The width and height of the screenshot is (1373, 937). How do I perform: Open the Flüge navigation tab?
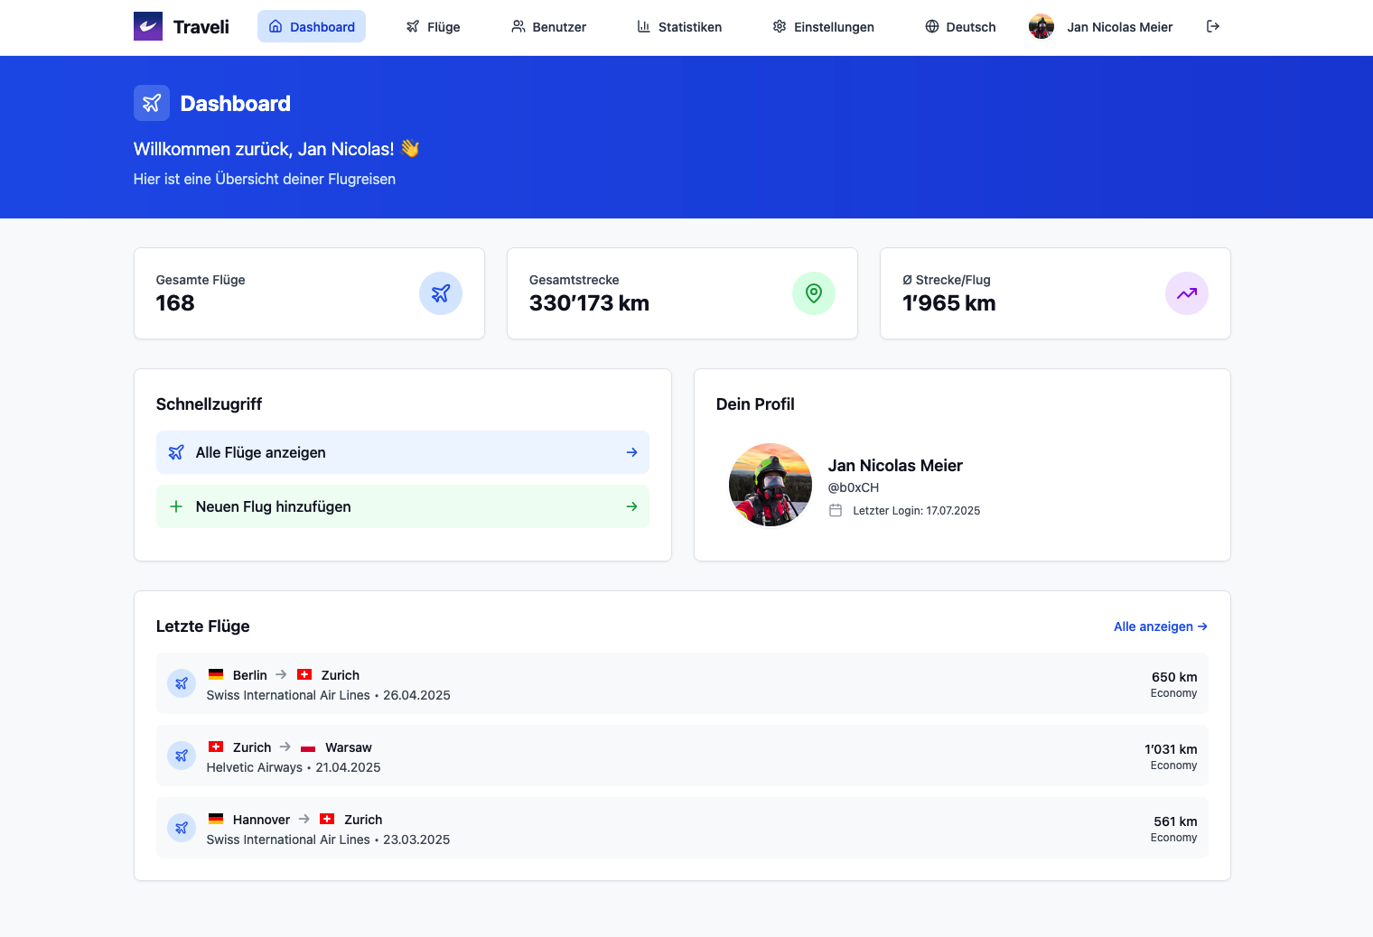point(433,27)
